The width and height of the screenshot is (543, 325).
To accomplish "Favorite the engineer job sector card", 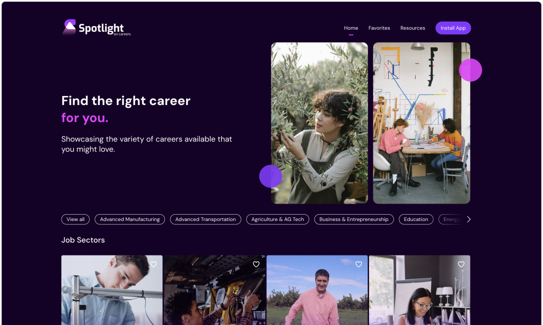I will pos(153,264).
